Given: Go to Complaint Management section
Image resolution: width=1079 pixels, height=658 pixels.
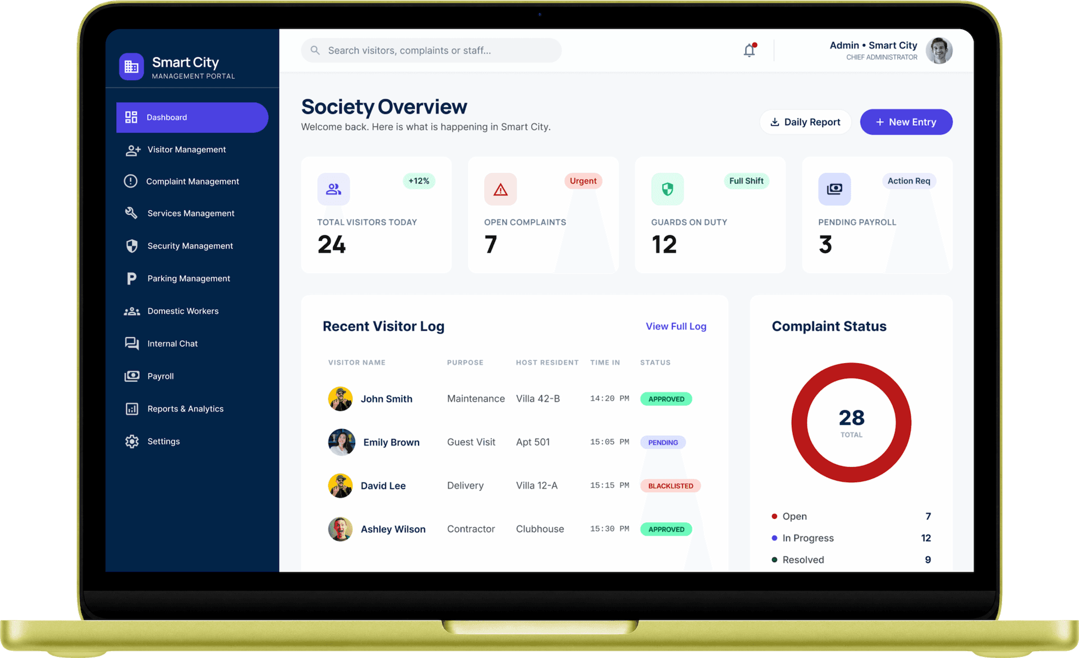Looking at the screenshot, I should pos(192,181).
